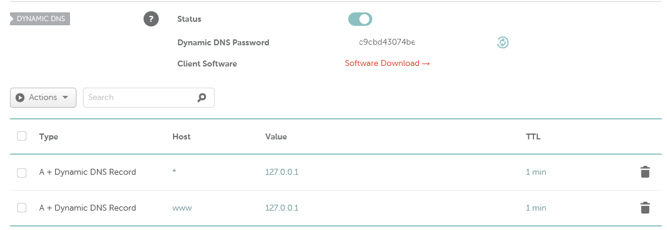Select the checkbox for the www record

pos(22,208)
